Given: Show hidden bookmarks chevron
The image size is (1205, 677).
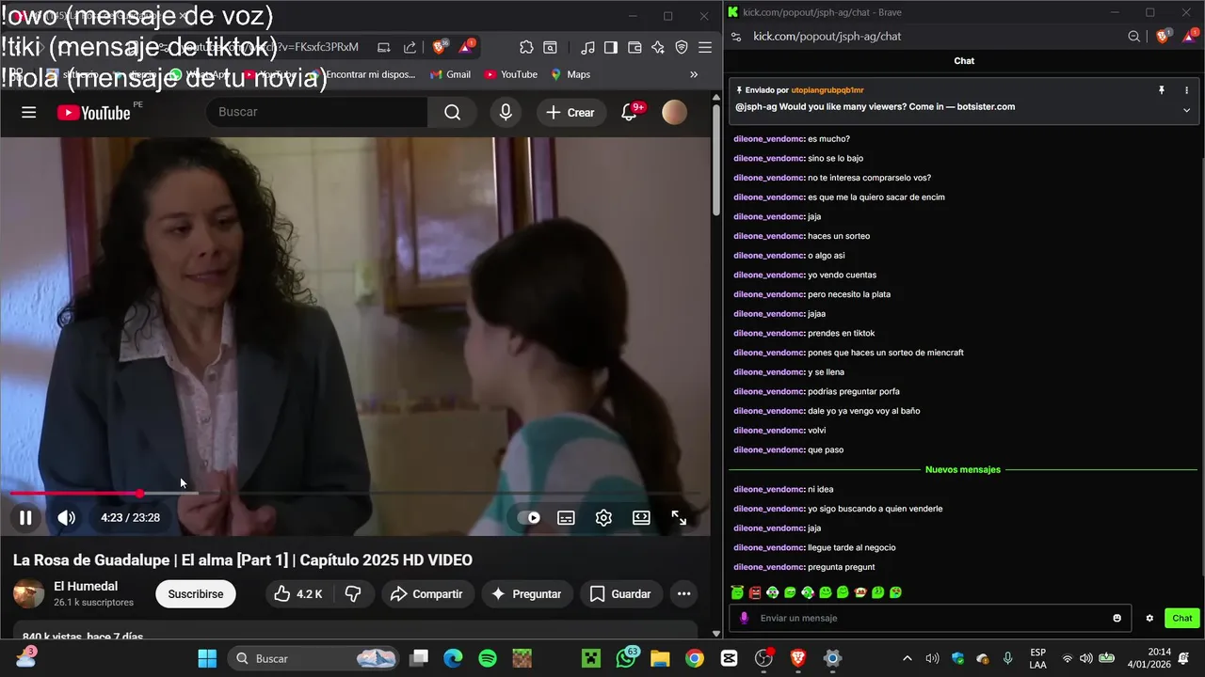Looking at the screenshot, I should [694, 74].
